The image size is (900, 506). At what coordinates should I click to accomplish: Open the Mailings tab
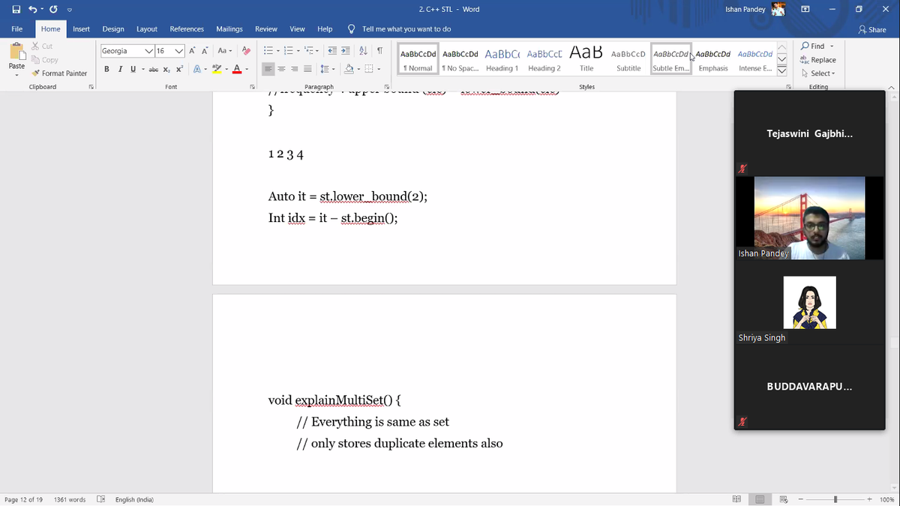[x=229, y=28]
